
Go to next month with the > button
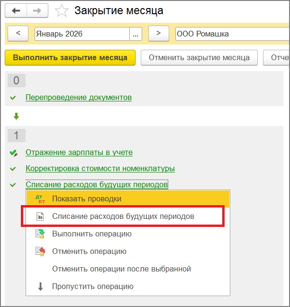(159, 34)
